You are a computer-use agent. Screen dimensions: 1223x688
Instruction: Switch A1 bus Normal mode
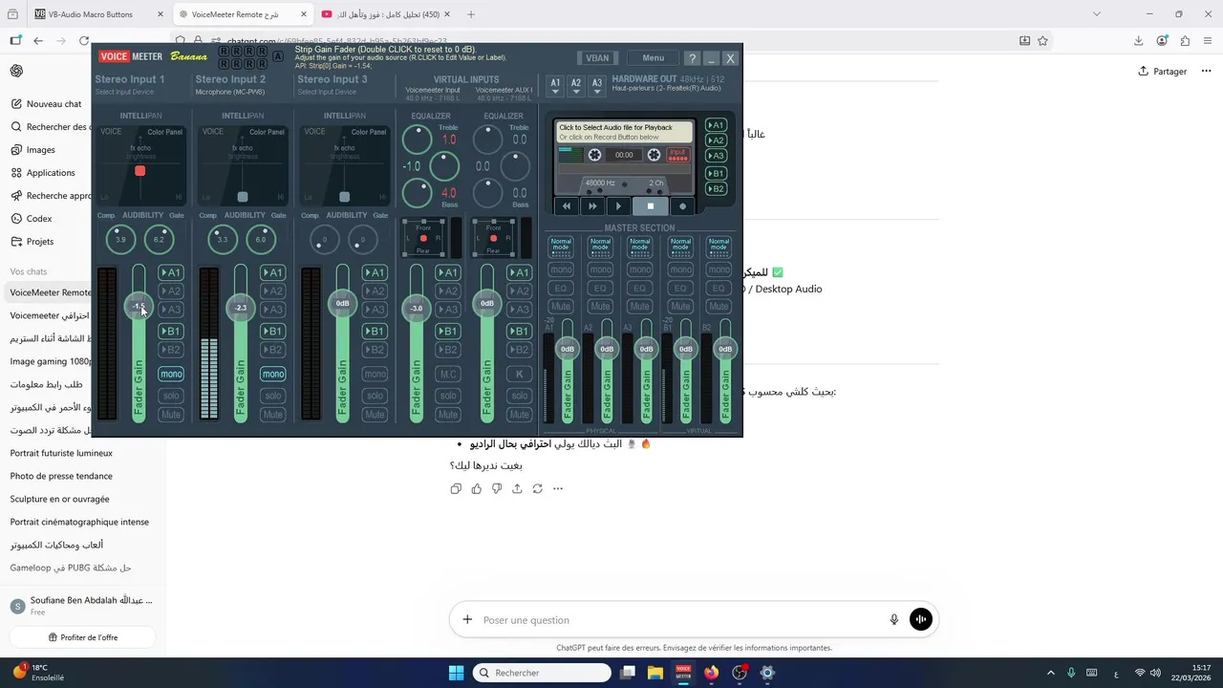click(561, 247)
